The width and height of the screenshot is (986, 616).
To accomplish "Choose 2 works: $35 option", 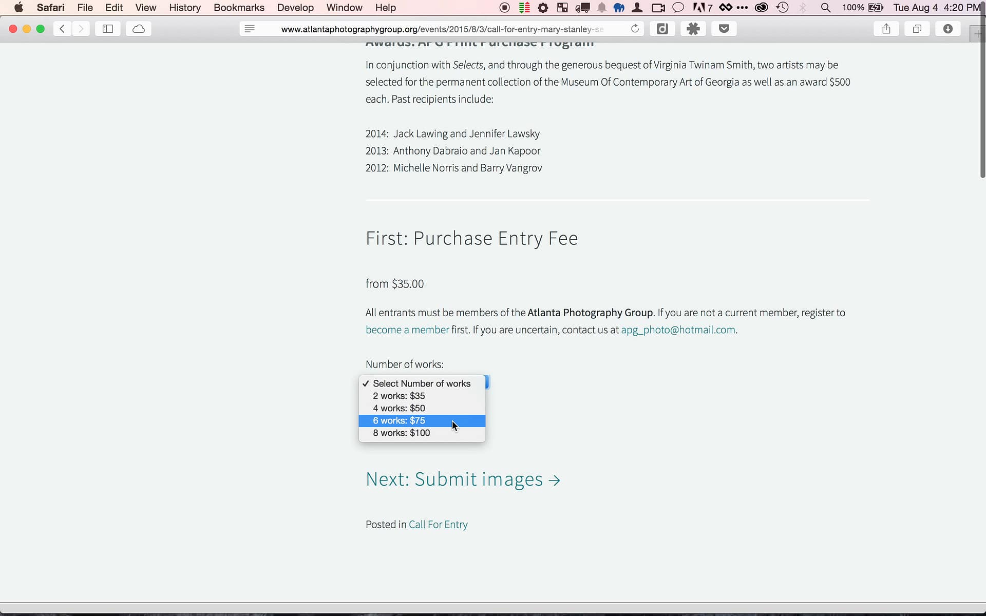I will 399,396.
